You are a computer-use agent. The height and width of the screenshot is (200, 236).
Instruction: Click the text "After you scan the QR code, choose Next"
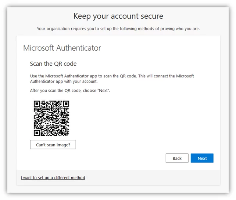[70, 91]
